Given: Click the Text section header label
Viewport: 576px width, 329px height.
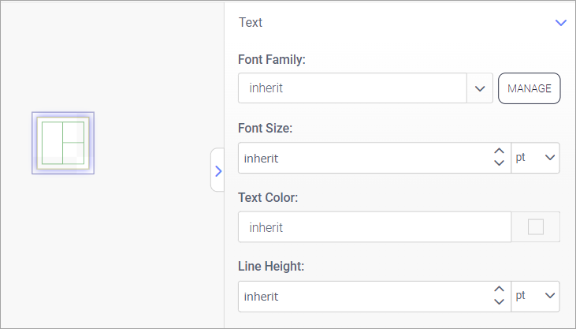Looking at the screenshot, I should pos(251,23).
